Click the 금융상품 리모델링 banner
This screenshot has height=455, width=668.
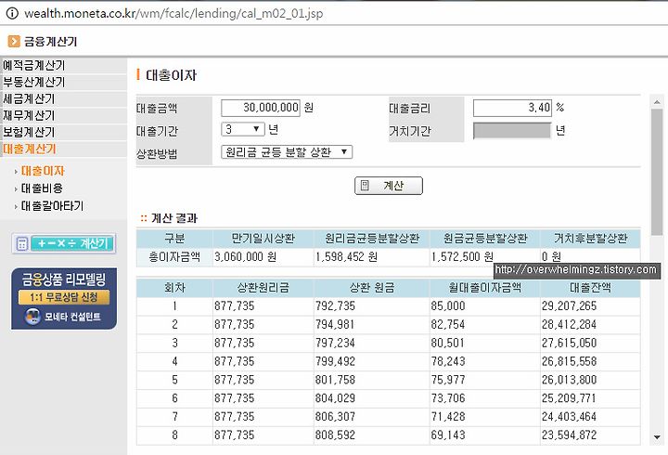coord(64,298)
